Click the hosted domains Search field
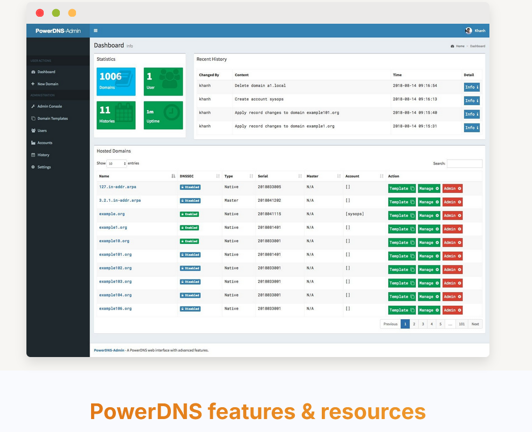The image size is (532, 432). (465, 163)
